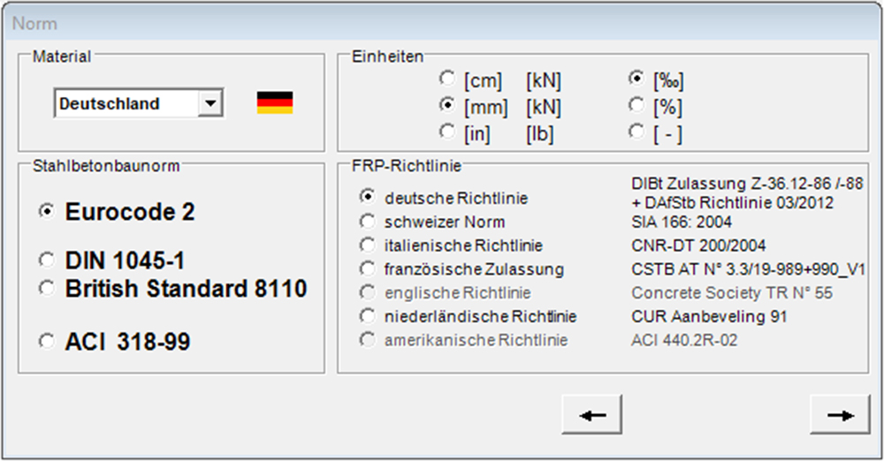The image size is (884, 461).
Task: Select the [cm] [kN] units option
Action: pos(447,79)
